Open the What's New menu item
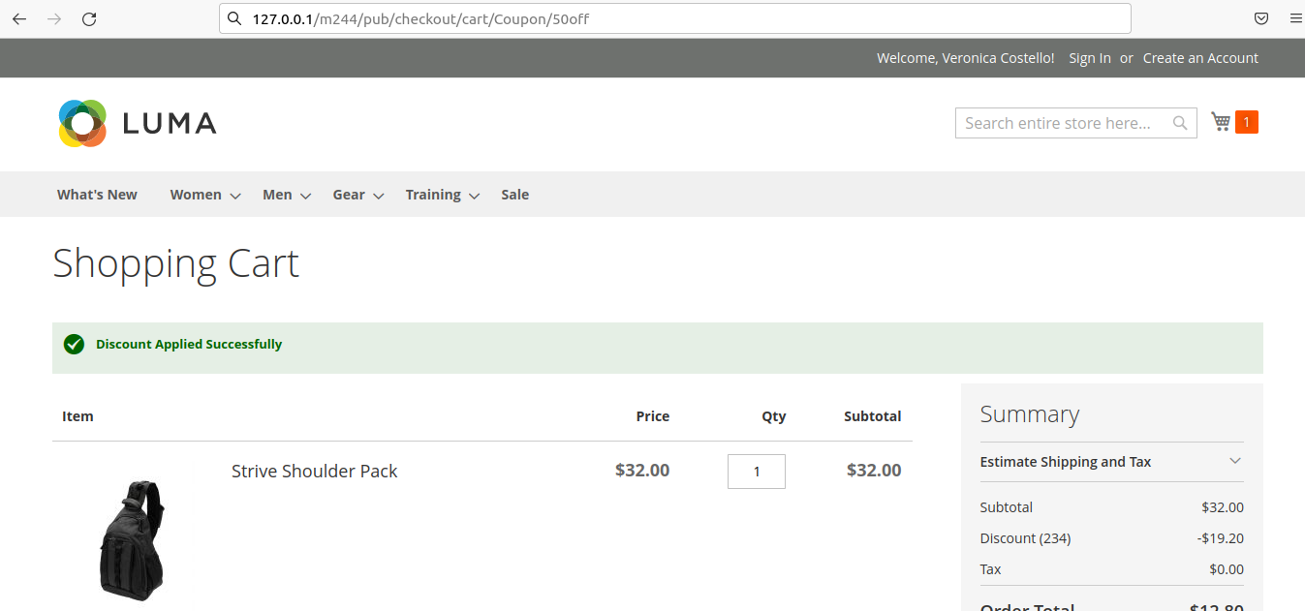This screenshot has width=1305, height=611. pyautogui.click(x=97, y=195)
